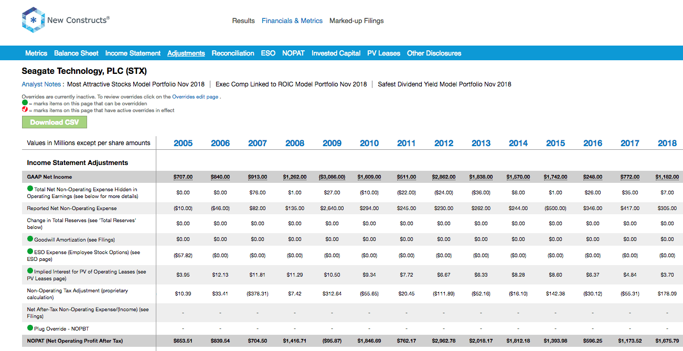Click the 2006 year column header
This screenshot has width=683, height=351.
220,143
